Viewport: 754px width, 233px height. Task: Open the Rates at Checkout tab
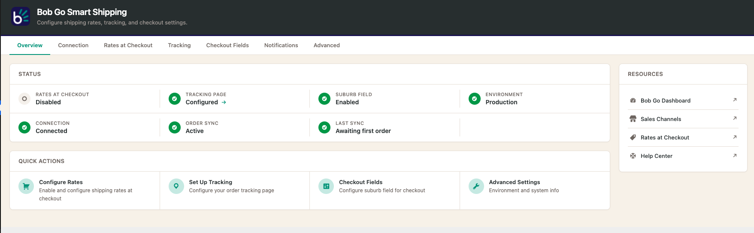point(128,45)
